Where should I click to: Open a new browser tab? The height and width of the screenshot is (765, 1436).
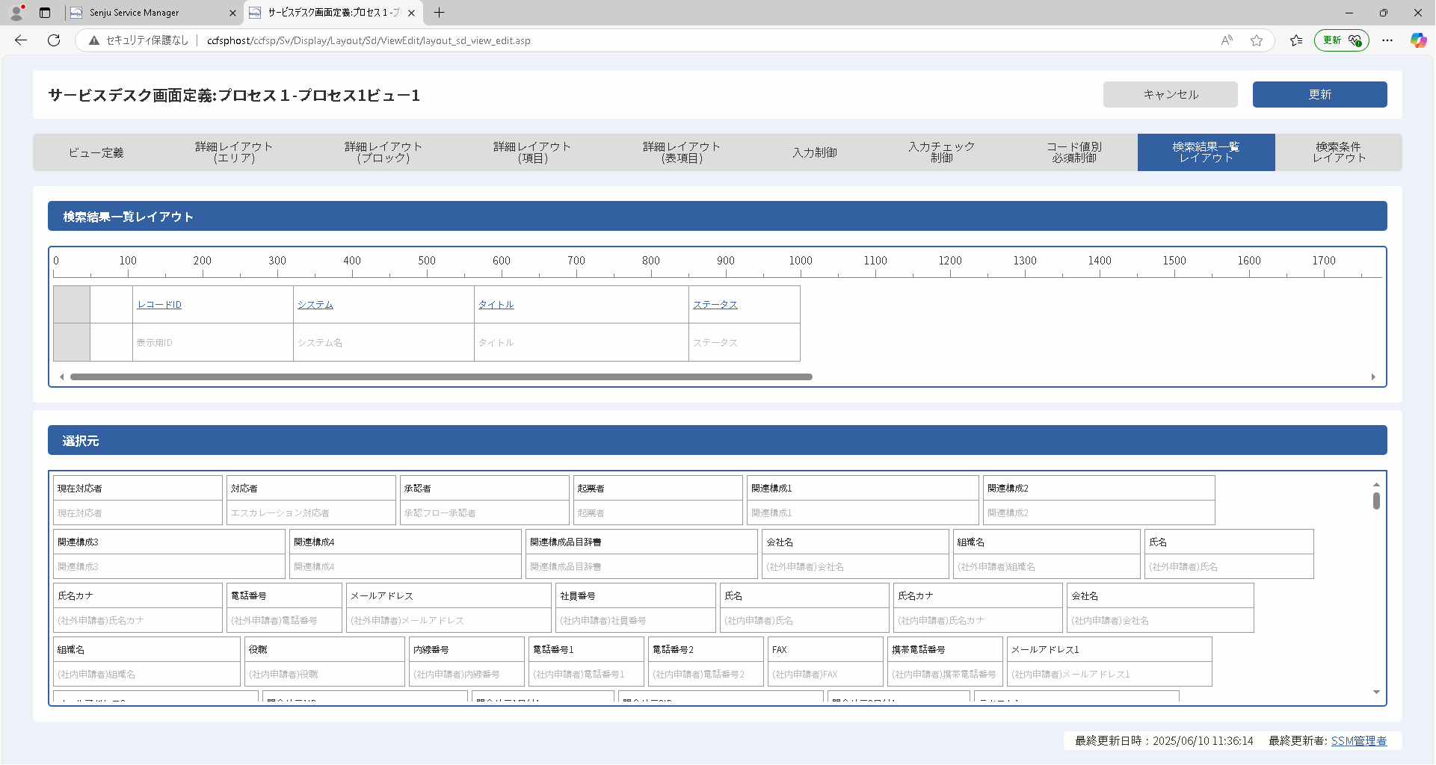[439, 13]
